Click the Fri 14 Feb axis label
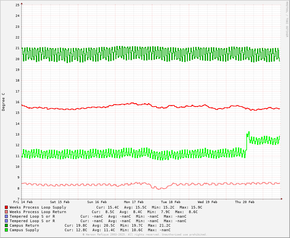 [23, 202]
